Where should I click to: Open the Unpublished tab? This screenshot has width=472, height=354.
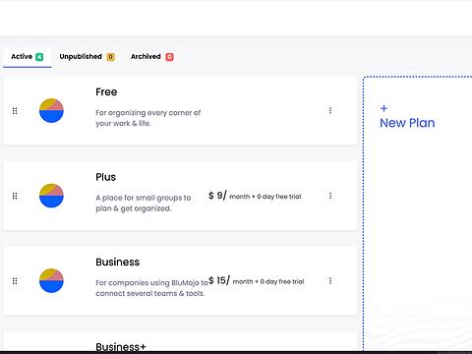(x=87, y=57)
